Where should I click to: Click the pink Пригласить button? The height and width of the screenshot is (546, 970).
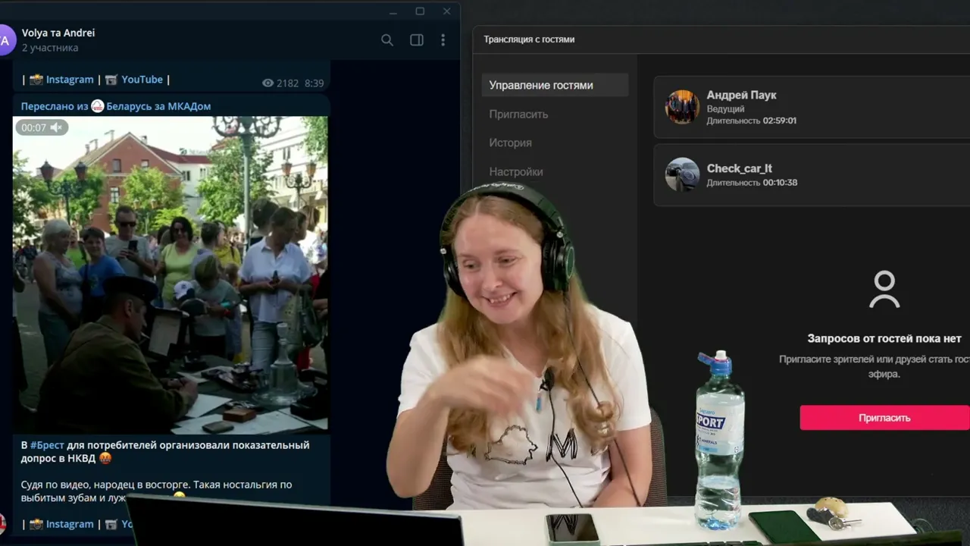(x=884, y=418)
